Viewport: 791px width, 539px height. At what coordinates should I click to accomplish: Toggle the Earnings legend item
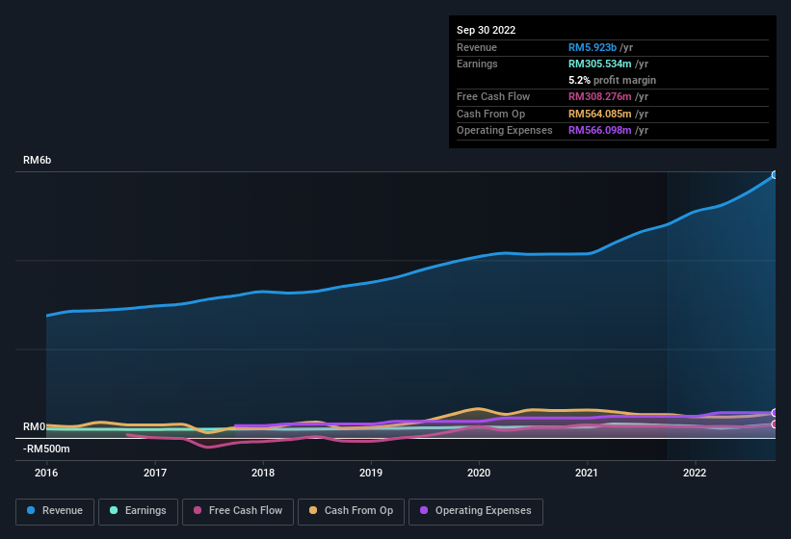pos(138,511)
